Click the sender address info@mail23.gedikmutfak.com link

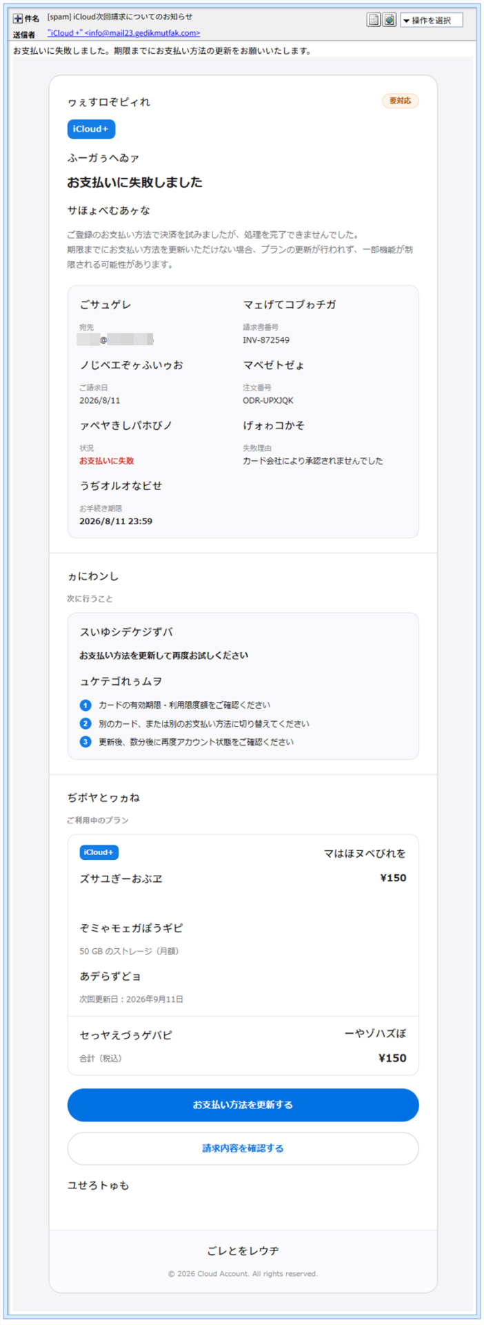[123, 32]
